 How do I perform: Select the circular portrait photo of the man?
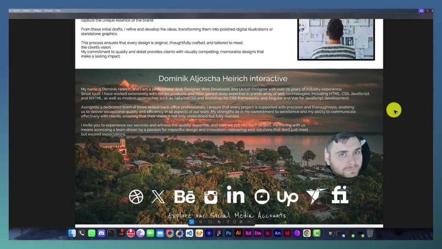347,155
